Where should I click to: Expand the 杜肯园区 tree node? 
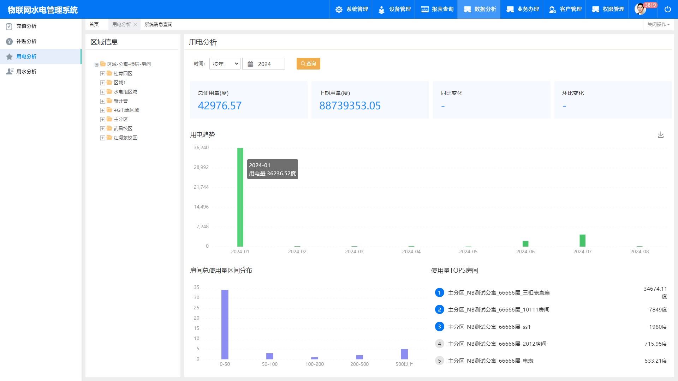click(x=102, y=74)
